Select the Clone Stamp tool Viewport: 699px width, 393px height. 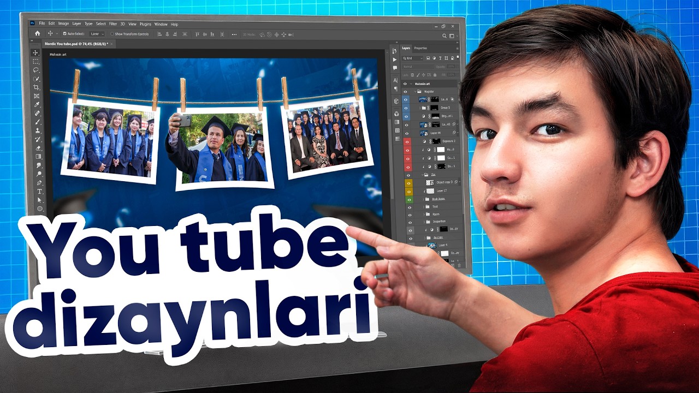tap(38, 131)
